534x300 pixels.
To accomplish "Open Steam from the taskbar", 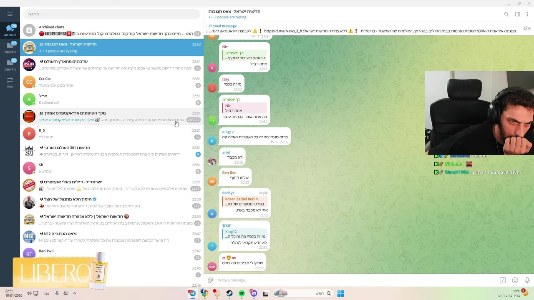I will click(x=229, y=293).
